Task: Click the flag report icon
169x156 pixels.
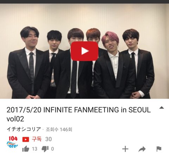Action: [159, 149]
